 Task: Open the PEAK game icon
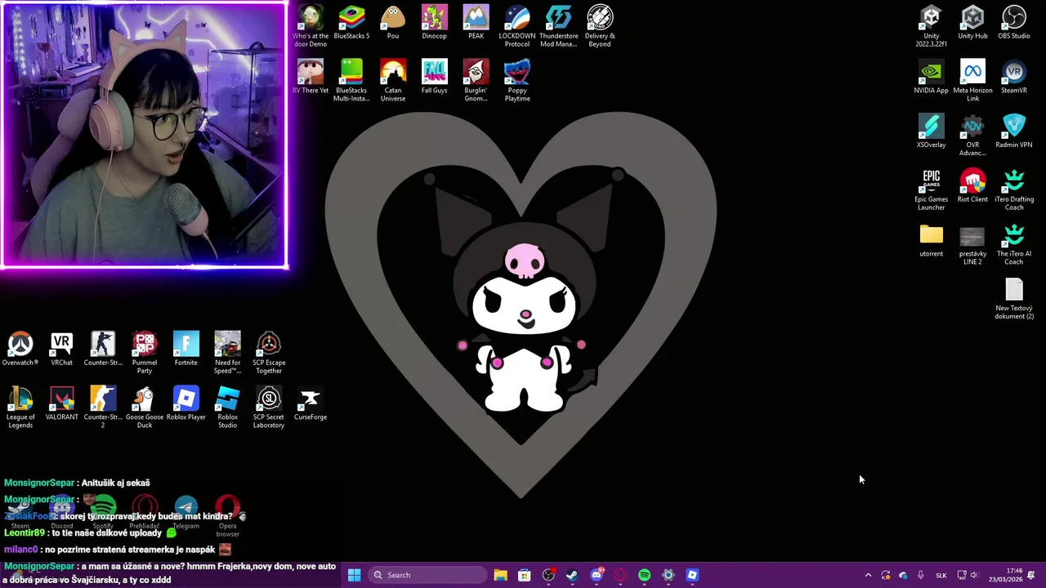[476, 22]
